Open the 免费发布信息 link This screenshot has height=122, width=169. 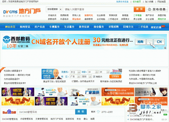122,2
